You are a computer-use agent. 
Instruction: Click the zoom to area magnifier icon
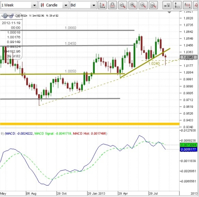(x=153, y=5)
